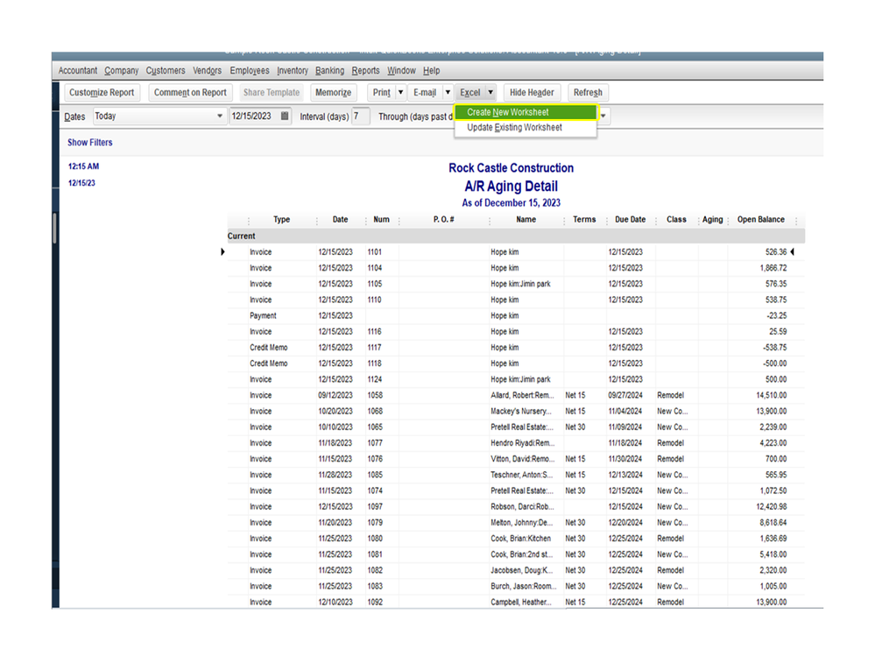Viewport: 875px width, 656px height.
Task: Expand the Excel button dropdown arrow
Action: point(490,93)
